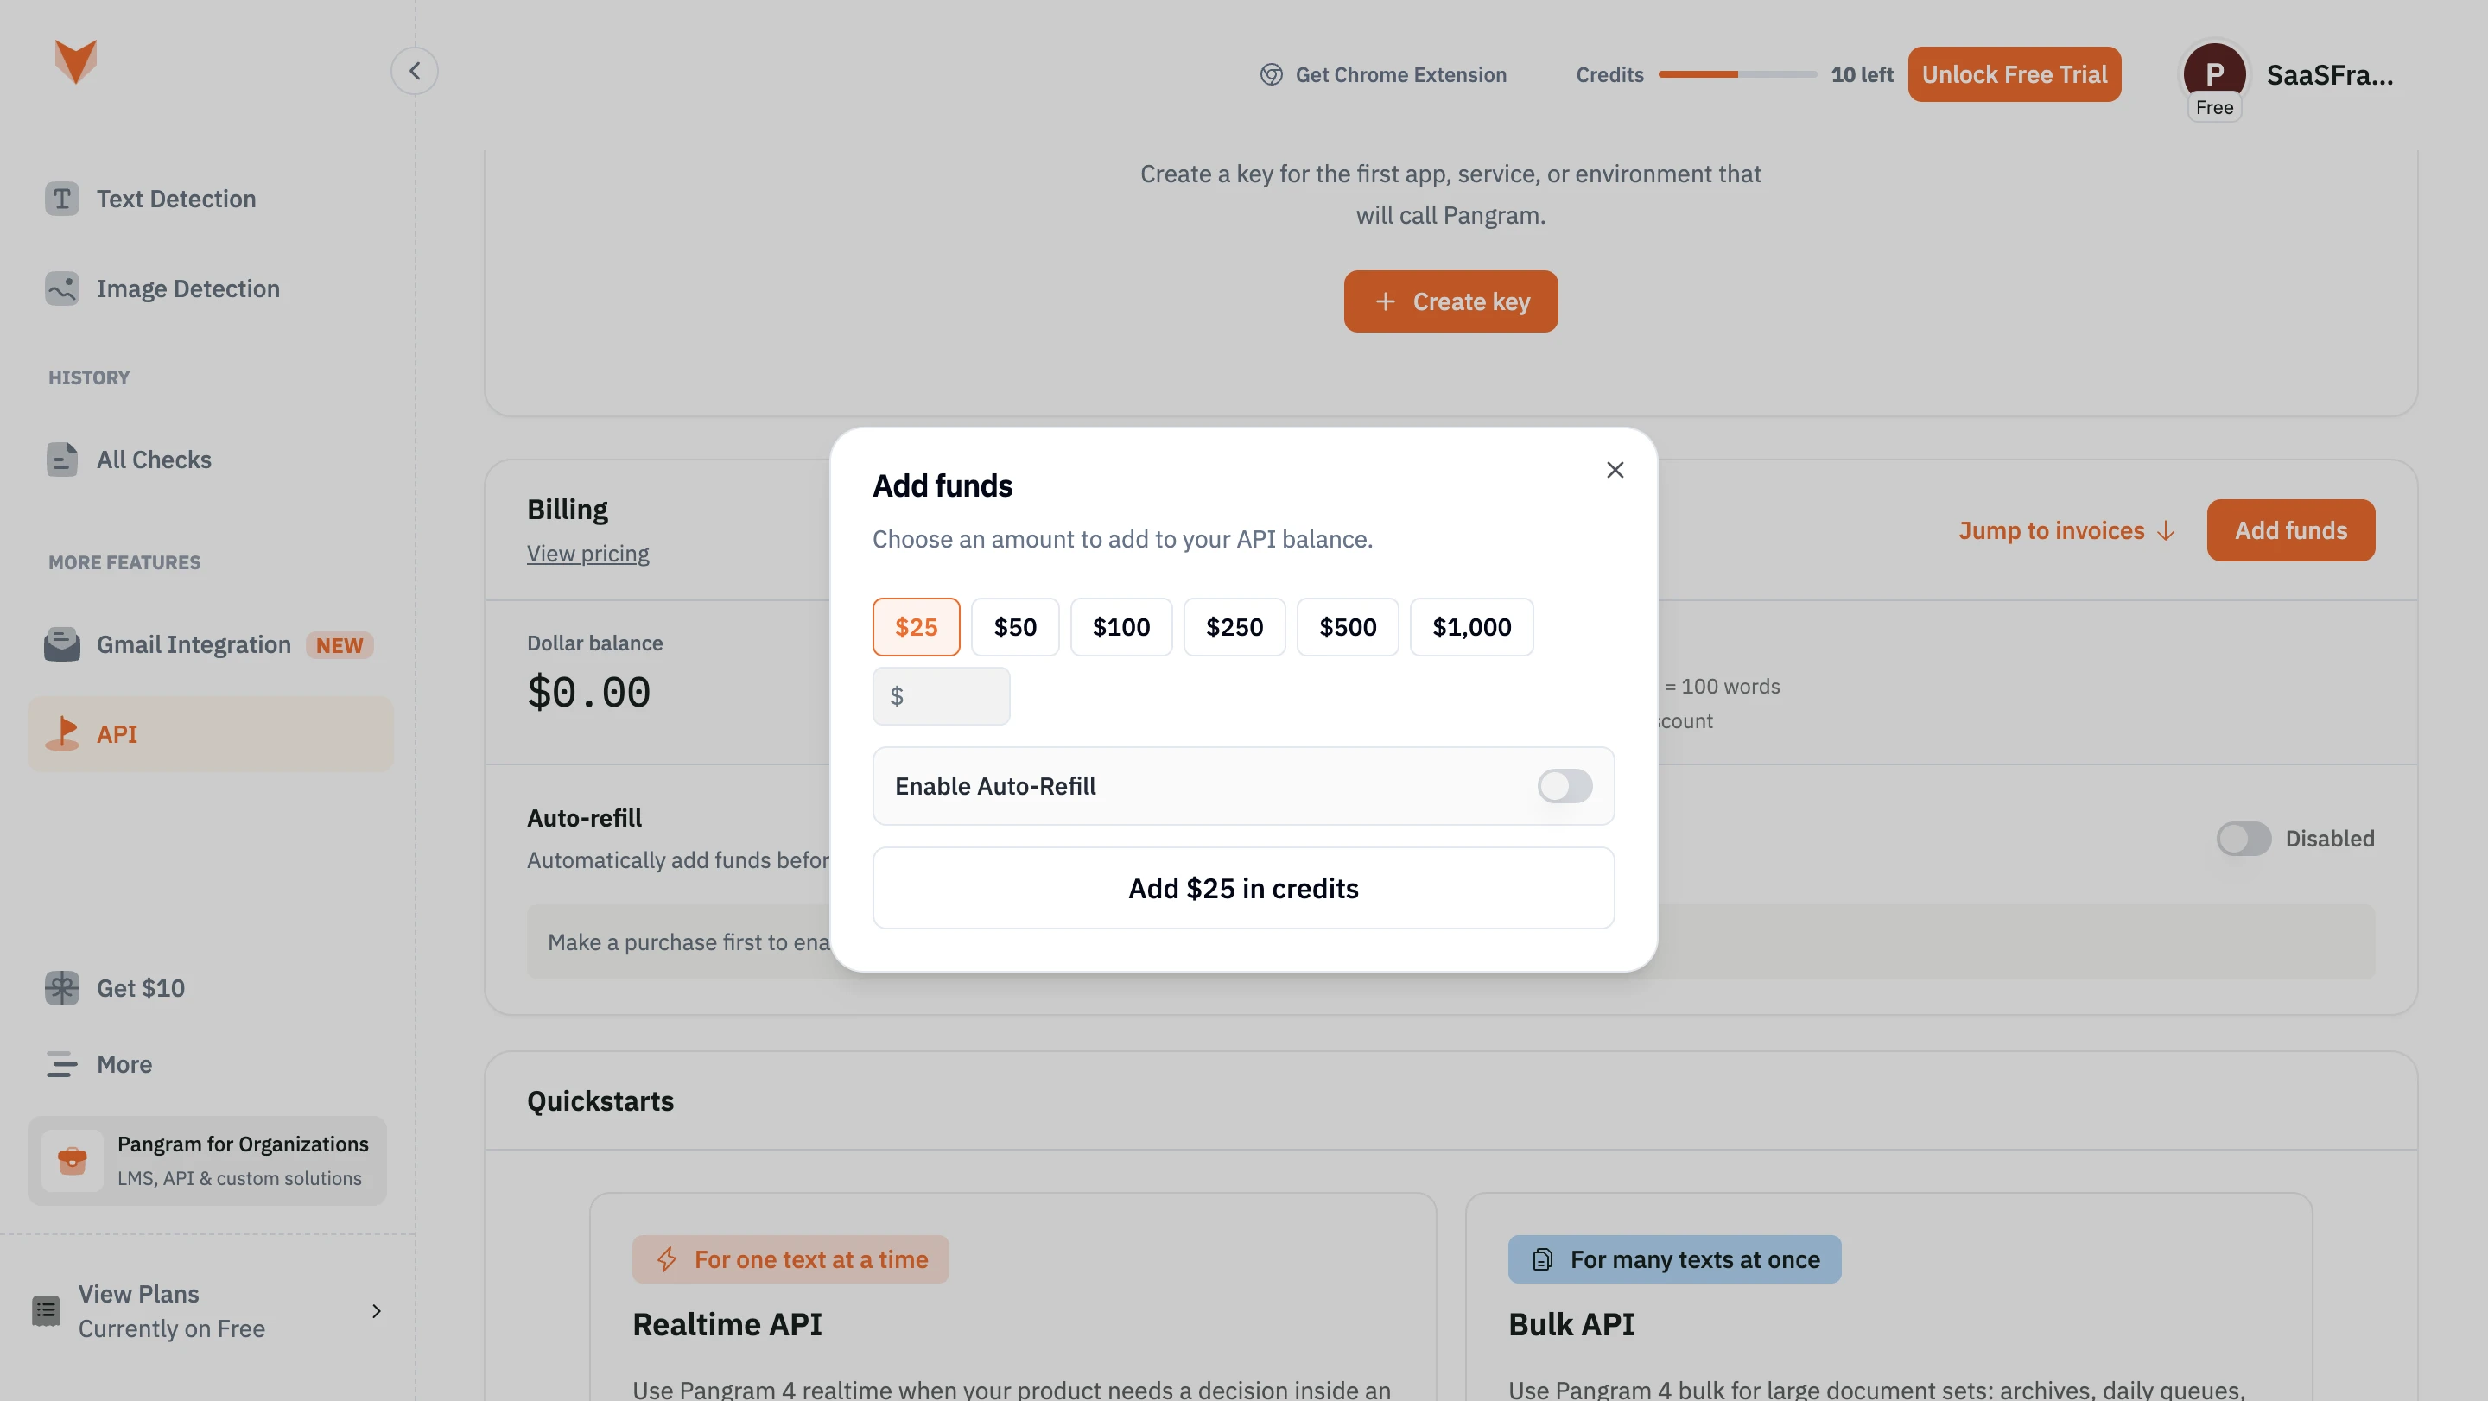Click the $0.00 dollar balance value
This screenshot has width=2488, height=1401.
[x=588, y=692]
